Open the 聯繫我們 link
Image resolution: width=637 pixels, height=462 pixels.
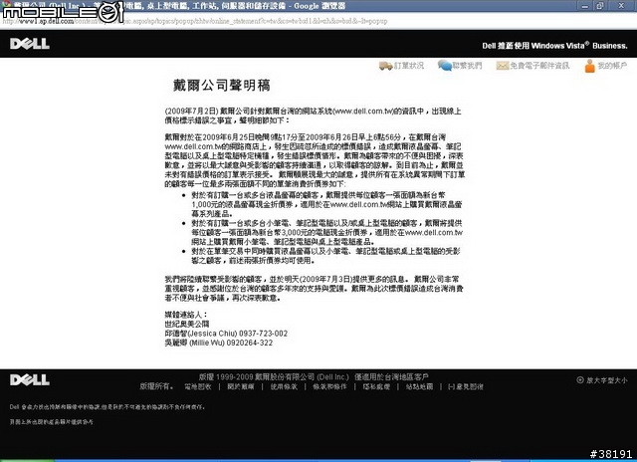click(467, 66)
